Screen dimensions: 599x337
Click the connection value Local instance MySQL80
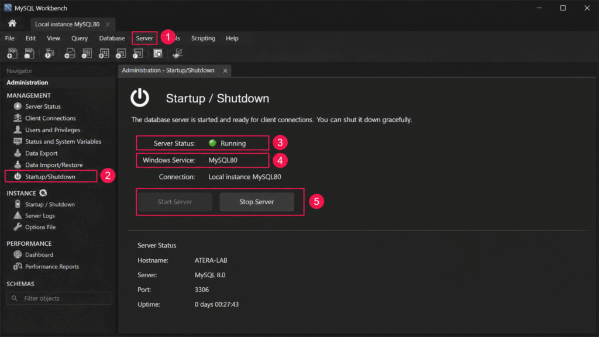(x=245, y=177)
